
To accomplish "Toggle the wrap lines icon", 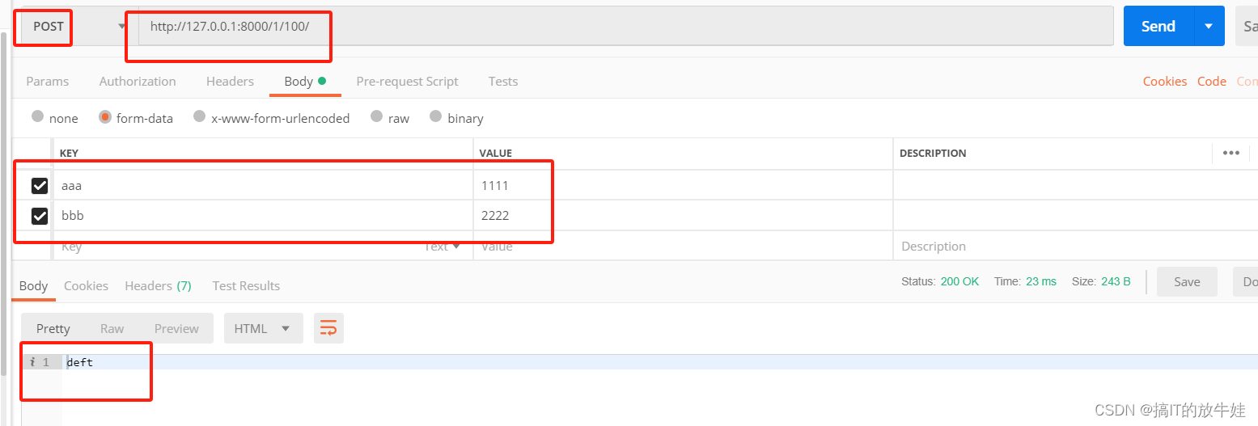I will point(328,328).
